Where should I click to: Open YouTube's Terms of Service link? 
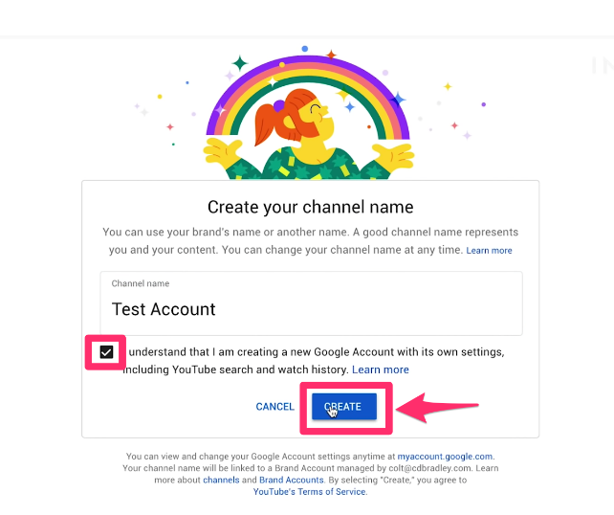pyautogui.click(x=309, y=492)
